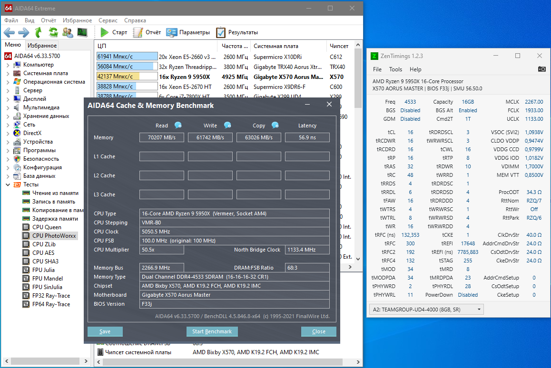
Task: Open the Файл menu
Action: pyautogui.click(x=11, y=20)
